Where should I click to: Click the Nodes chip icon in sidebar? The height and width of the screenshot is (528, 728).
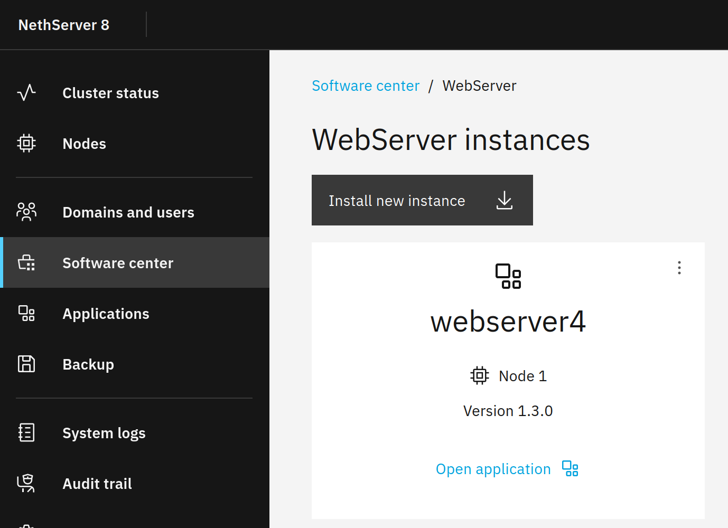click(26, 144)
